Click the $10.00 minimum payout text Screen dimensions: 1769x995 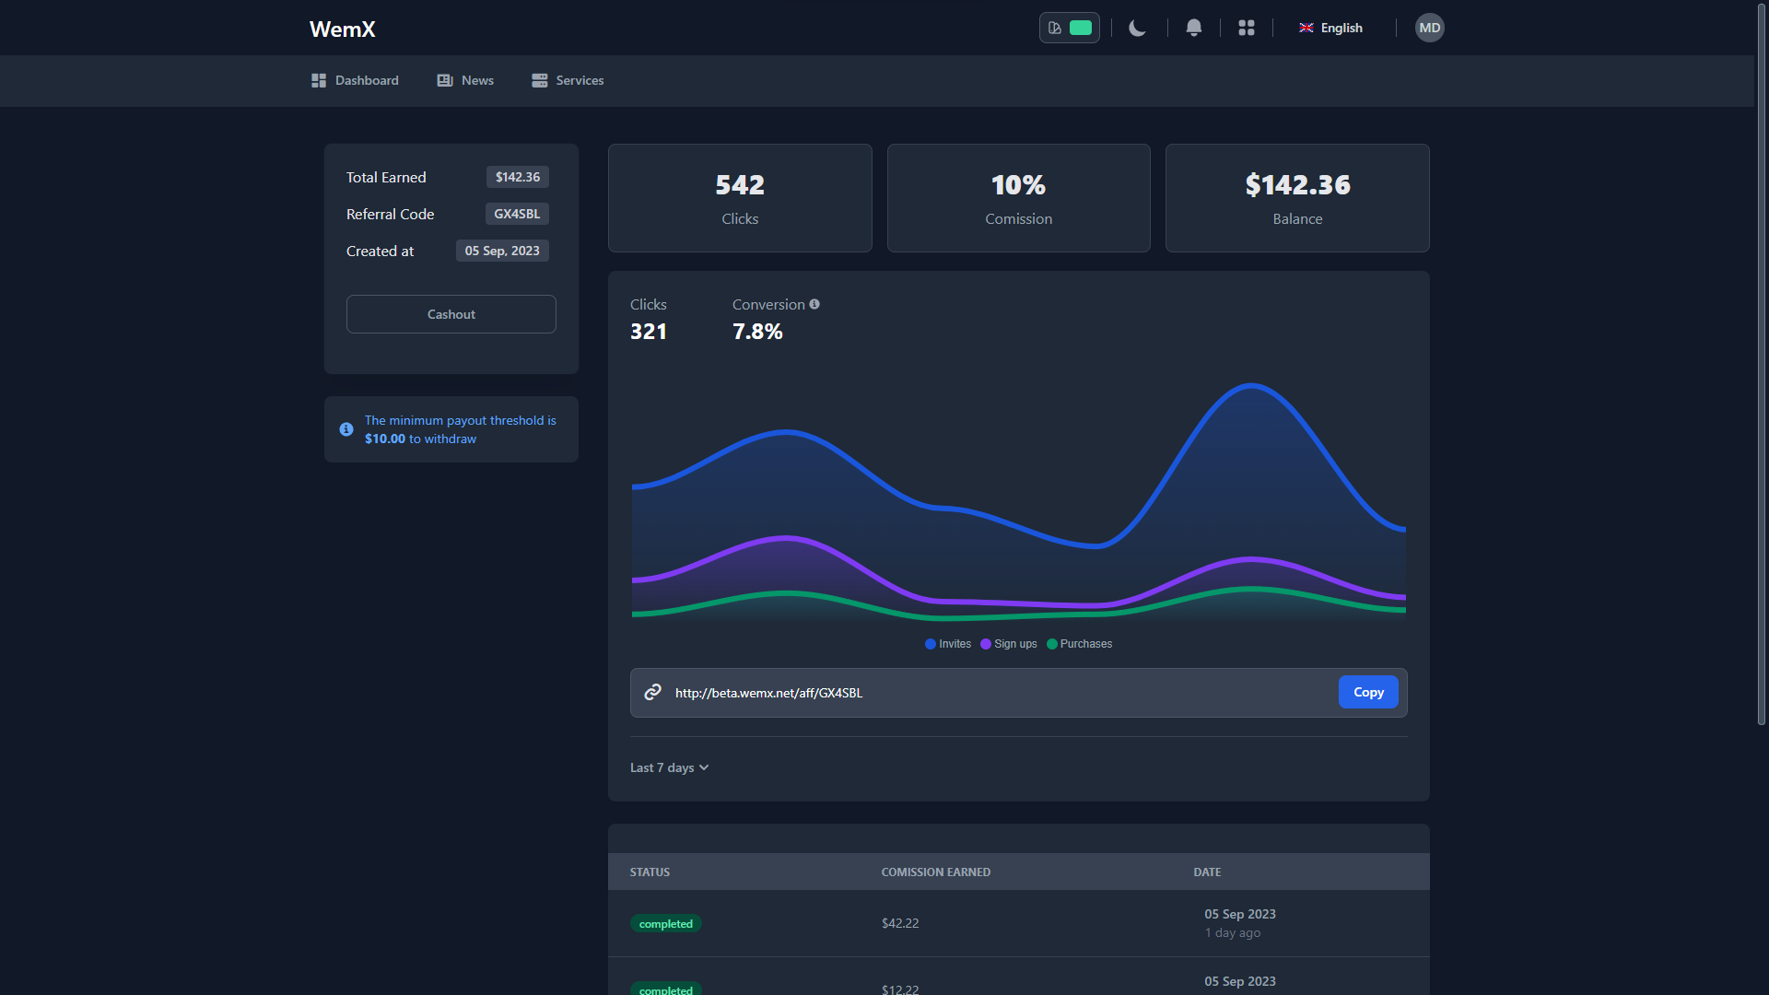(x=385, y=439)
